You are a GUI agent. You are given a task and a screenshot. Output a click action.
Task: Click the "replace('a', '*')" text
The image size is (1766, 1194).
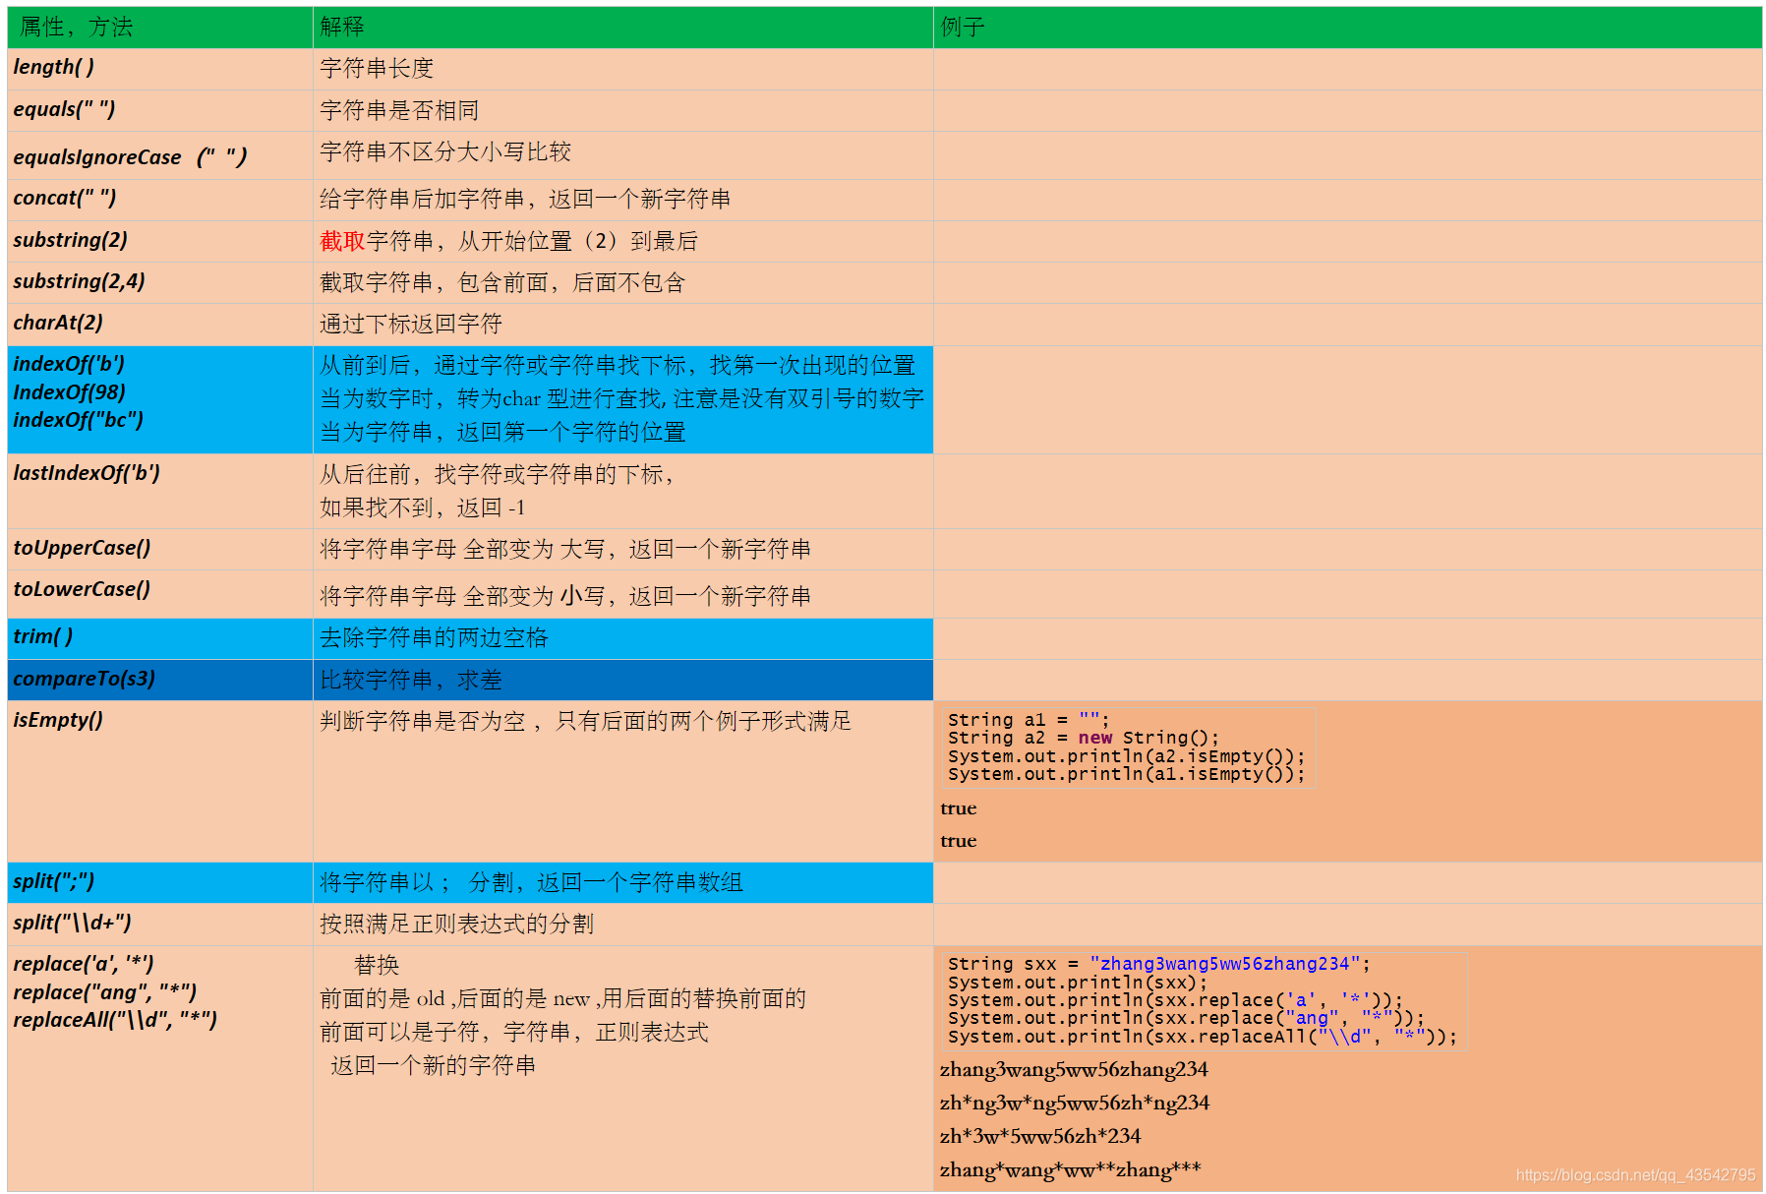[84, 964]
